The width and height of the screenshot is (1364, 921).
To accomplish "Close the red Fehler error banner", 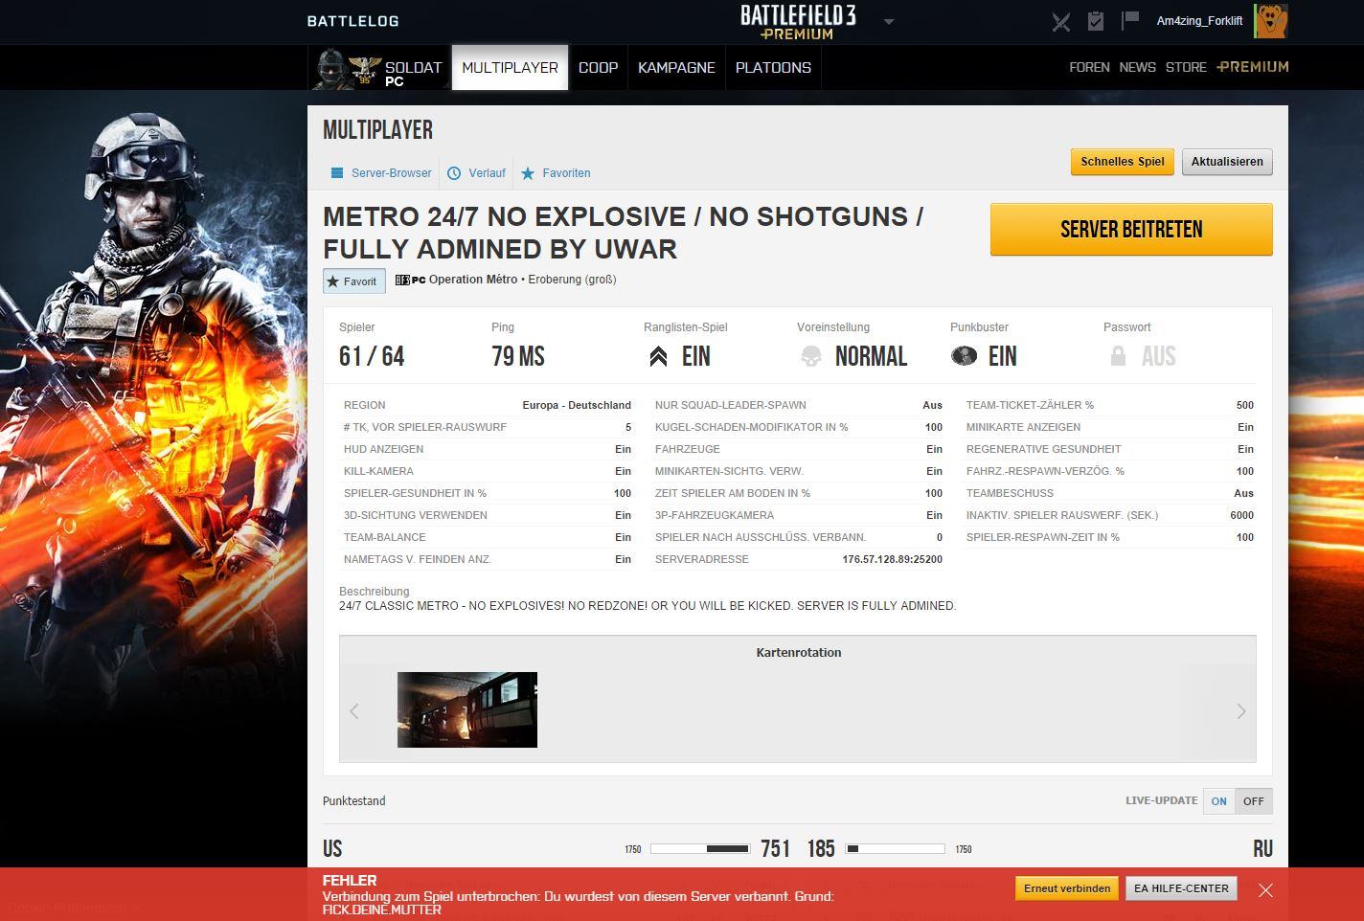I will tap(1265, 890).
